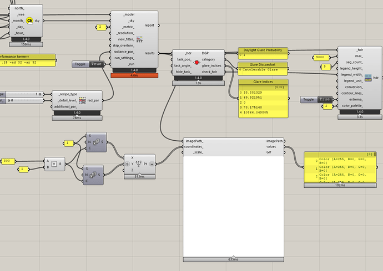The width and height of the screenshot is (383, 271).
Task: Select the Glare Indices panel title
Action: click(263, 81)
